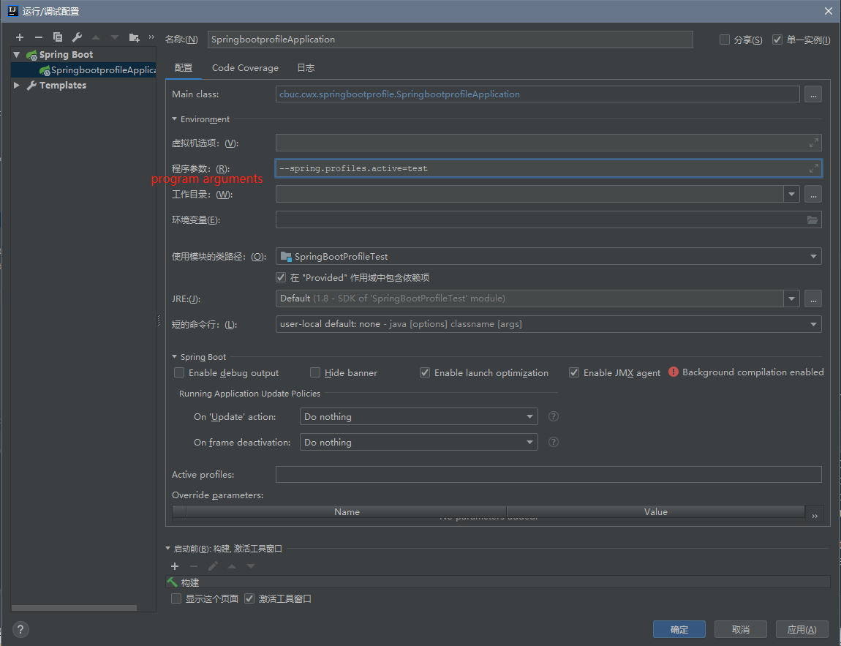Focus the 环境变量 input field
Screen dimensions: 841x646
[548, 220]
